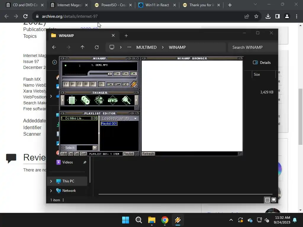Play the track in Winamp

(73, 84)
